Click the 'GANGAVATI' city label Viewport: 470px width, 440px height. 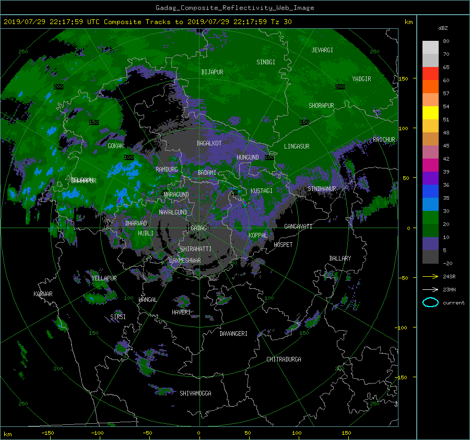click(298, 227)
